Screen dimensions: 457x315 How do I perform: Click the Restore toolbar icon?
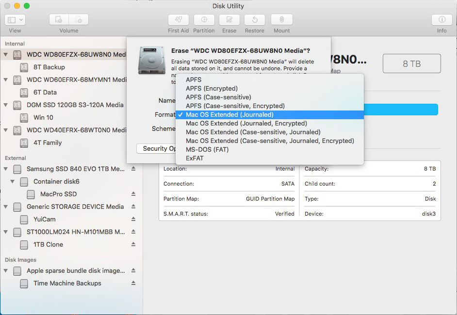click(x=255, y=20)
